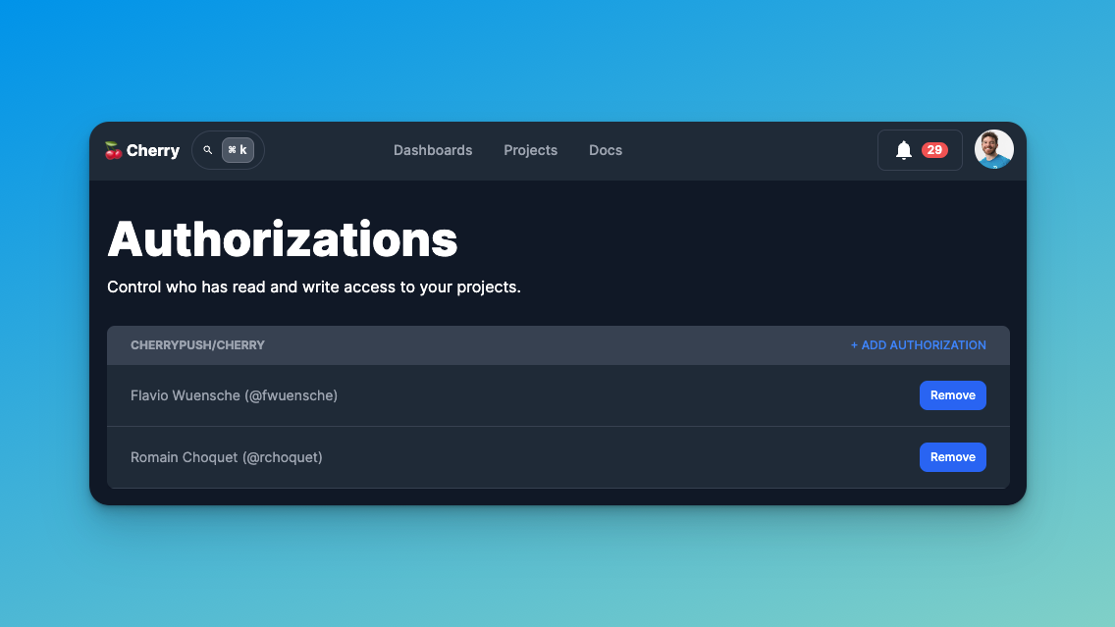Click the magnifying glass search icon
The width and height of the screenshot is (1115, 627).
point(207,149)
